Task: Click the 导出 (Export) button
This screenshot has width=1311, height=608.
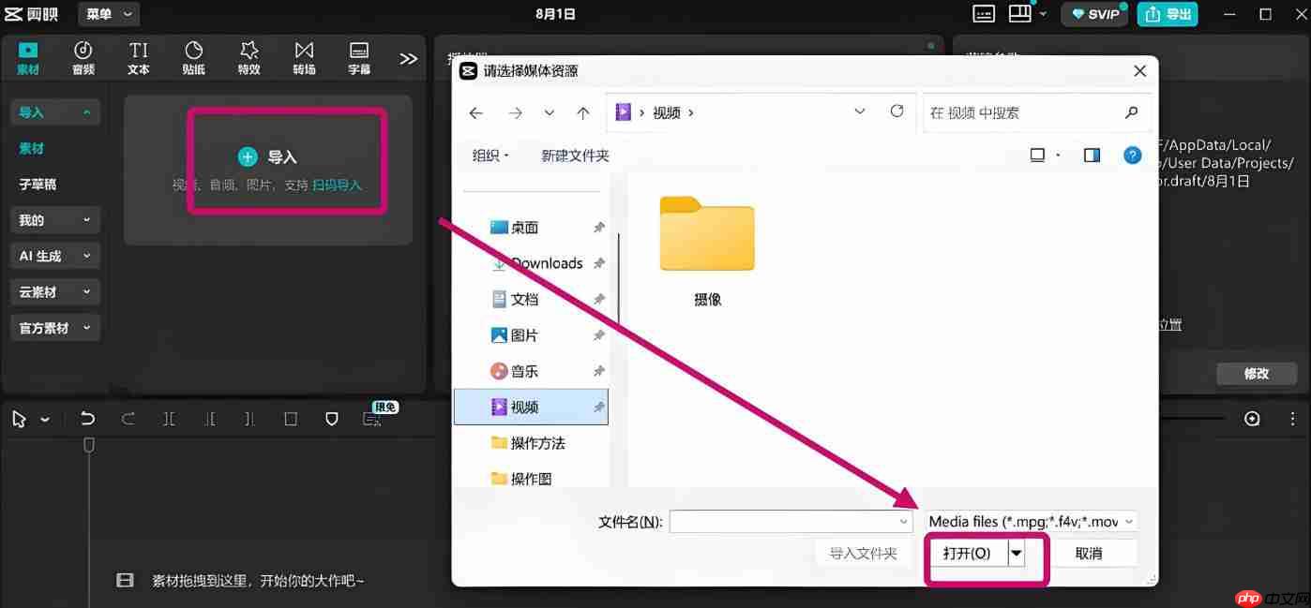Action: tap(1168, 15)
